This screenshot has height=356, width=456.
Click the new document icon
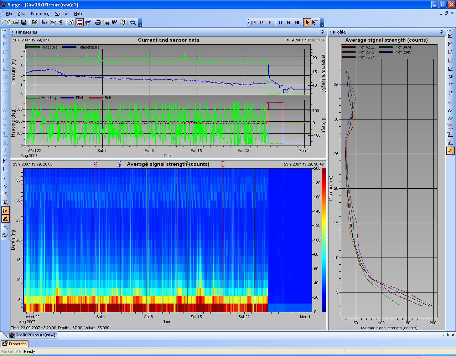8,22
